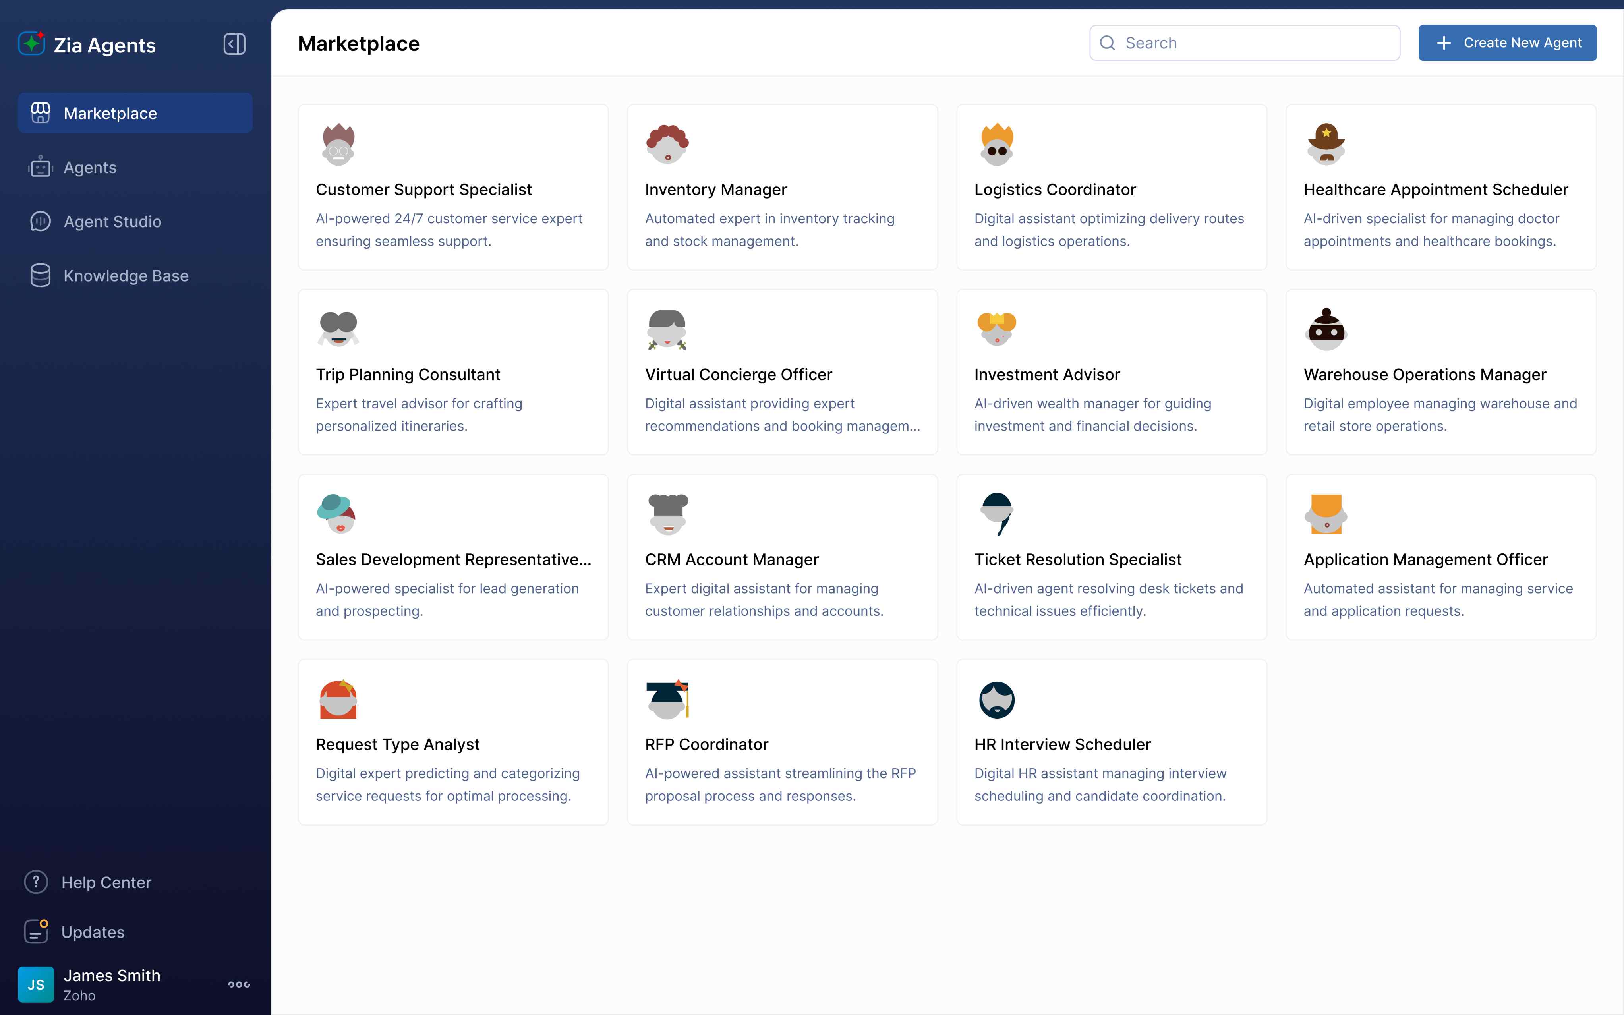Open the Help Center question mark icon

click(36, 882)
